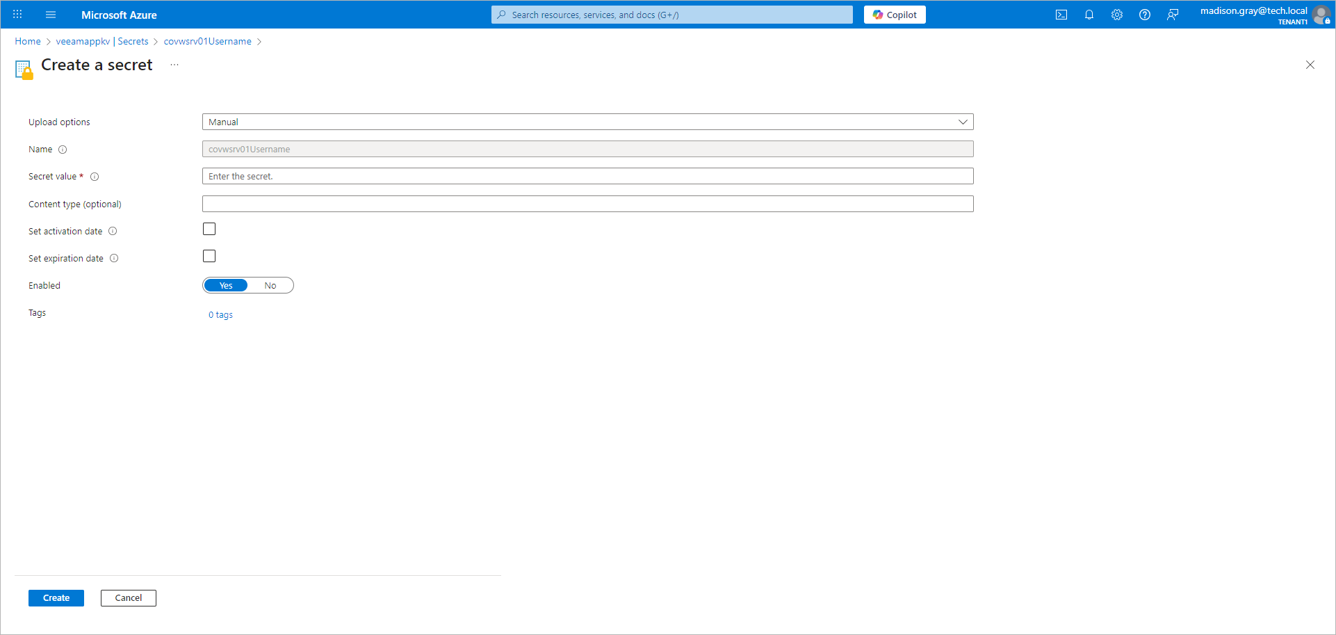Enable Set activation date checkbox
Image resolution: width=1336 pixels, height=635 pixels.
click(209, 228)
